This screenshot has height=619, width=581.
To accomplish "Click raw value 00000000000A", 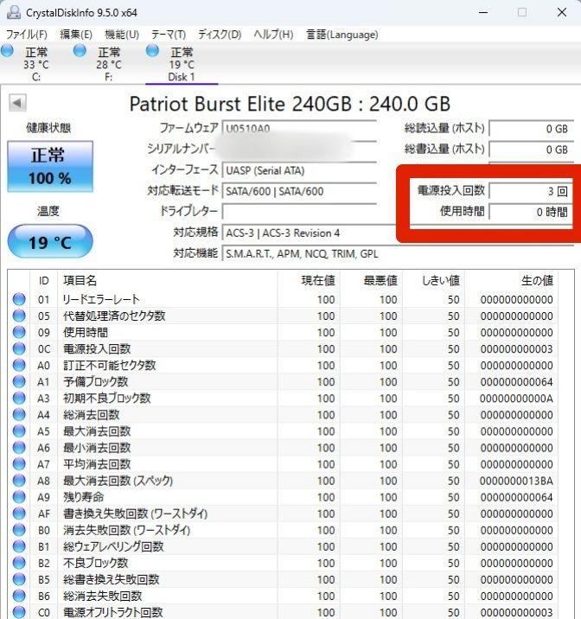I will click(516, 399).
